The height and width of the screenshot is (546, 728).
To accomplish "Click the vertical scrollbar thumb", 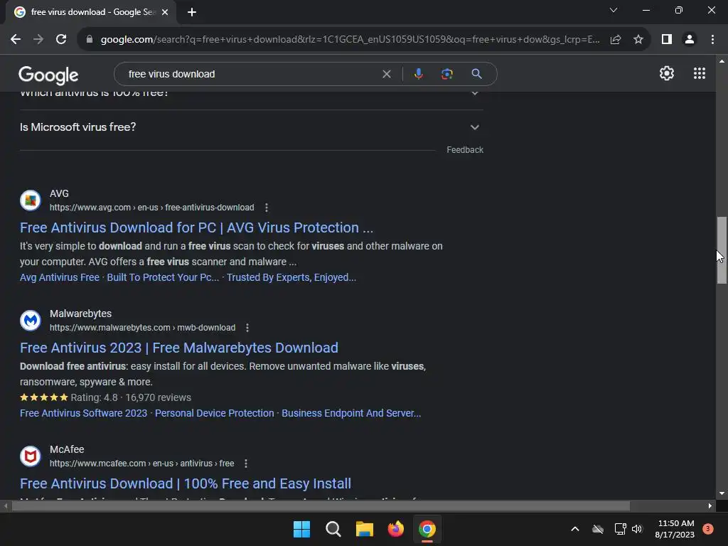I will pyautogui.click(x=722, y=250).
